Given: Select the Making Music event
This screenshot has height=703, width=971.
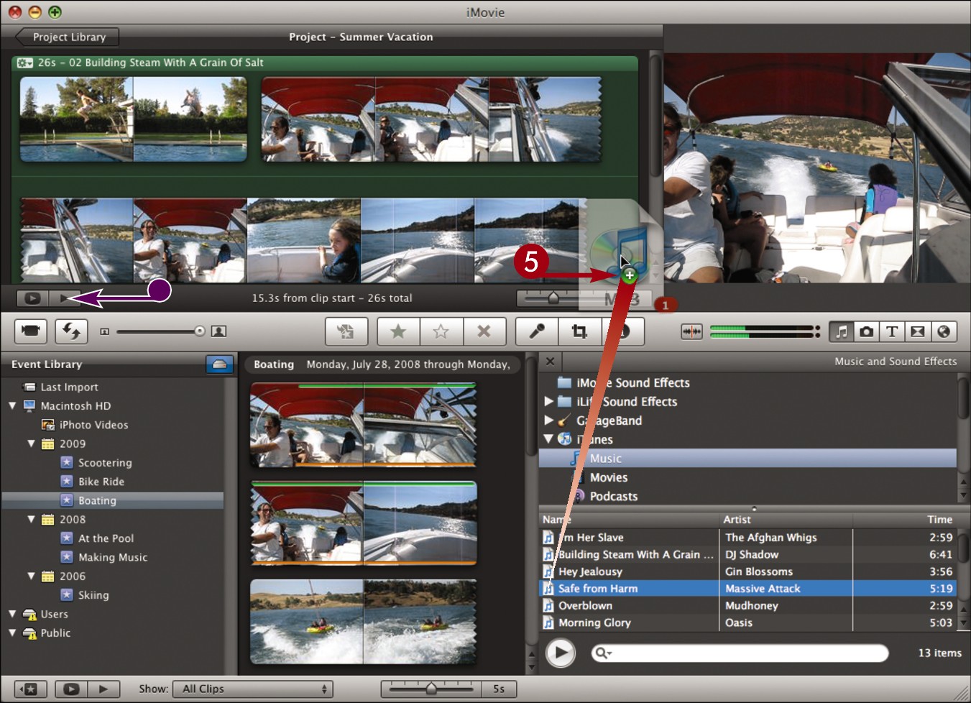Looking at the screenshot, I should tap(113, 557).
